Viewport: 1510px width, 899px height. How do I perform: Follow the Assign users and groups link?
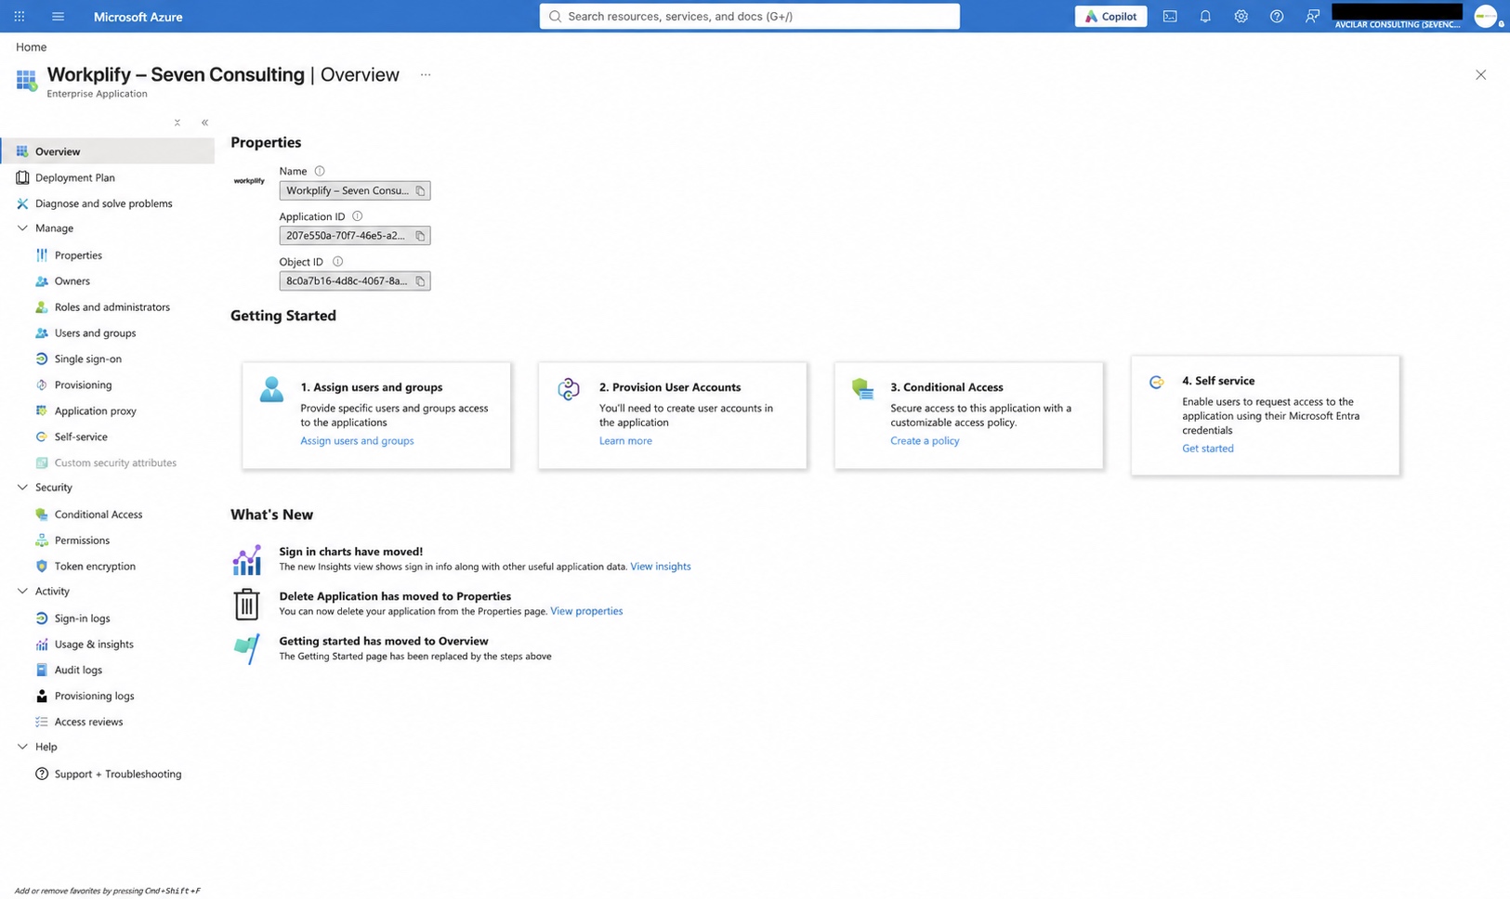point(357,441)
